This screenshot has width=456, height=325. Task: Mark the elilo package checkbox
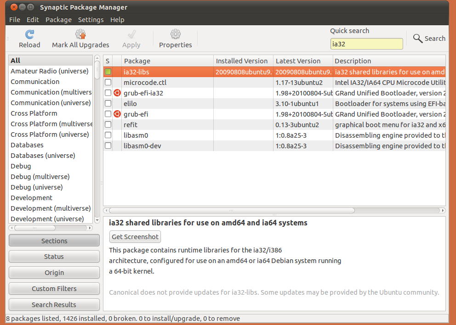(x=108, y=103)
